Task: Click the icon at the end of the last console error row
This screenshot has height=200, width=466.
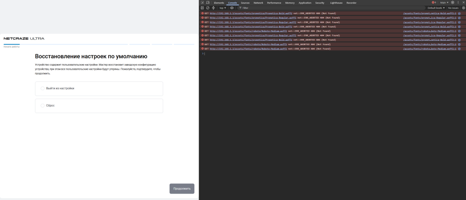Action: (459, 49)
